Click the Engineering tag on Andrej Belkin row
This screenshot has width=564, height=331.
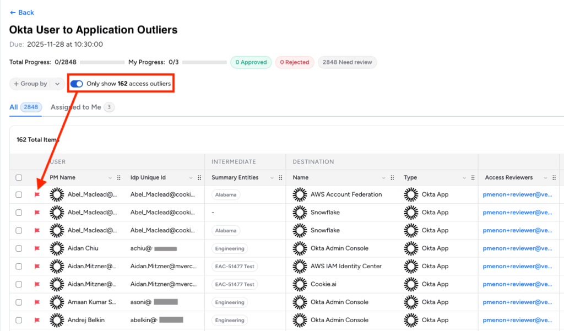pyautogui.click(x=230, y=321)
